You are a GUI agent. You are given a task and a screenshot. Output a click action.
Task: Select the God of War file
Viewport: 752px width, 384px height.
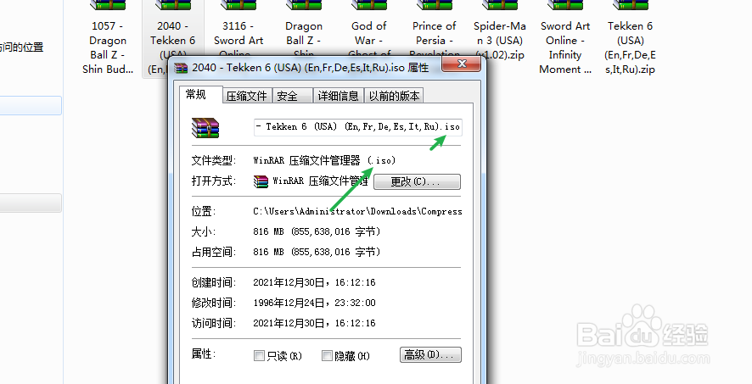(x=369, y=29)
